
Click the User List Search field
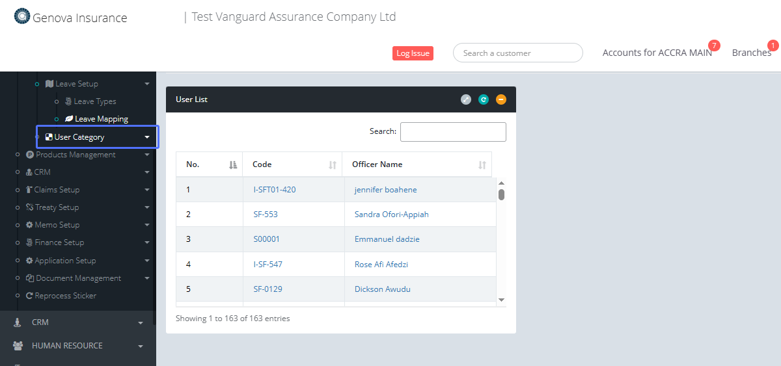point(453,132)
